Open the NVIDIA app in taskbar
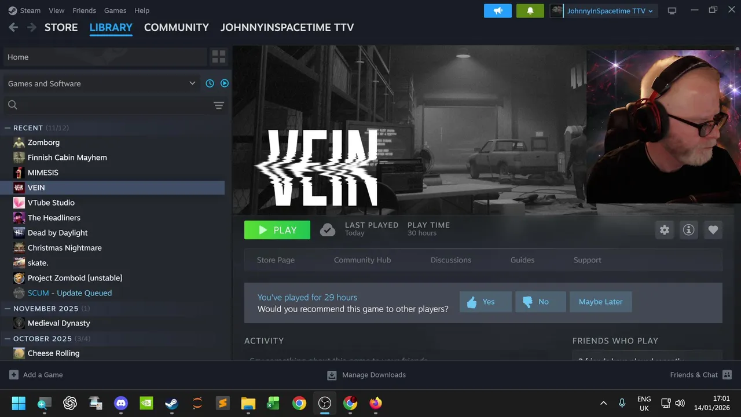Image resolution: width=741 pixels, height=417 pixels. tap(146, 403)
